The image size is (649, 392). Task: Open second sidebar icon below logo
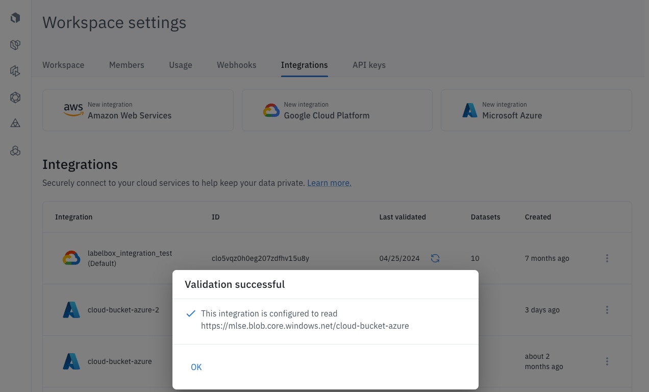point(15,45)
